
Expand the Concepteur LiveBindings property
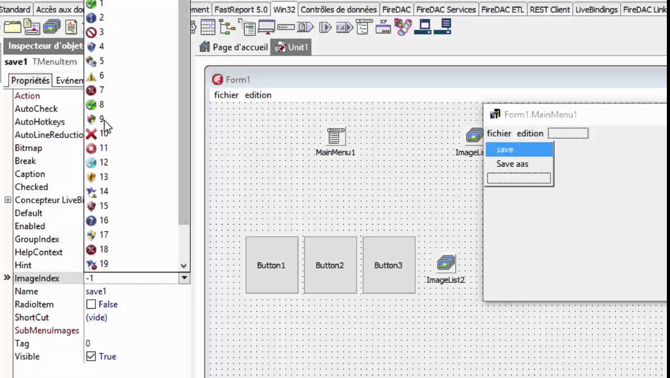tap(8, 200)
